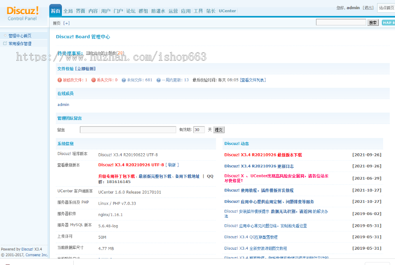The width and height of the screenshot is (395, 265).
Task: Click 备用下载地址 link
Action: click(187, 176)
